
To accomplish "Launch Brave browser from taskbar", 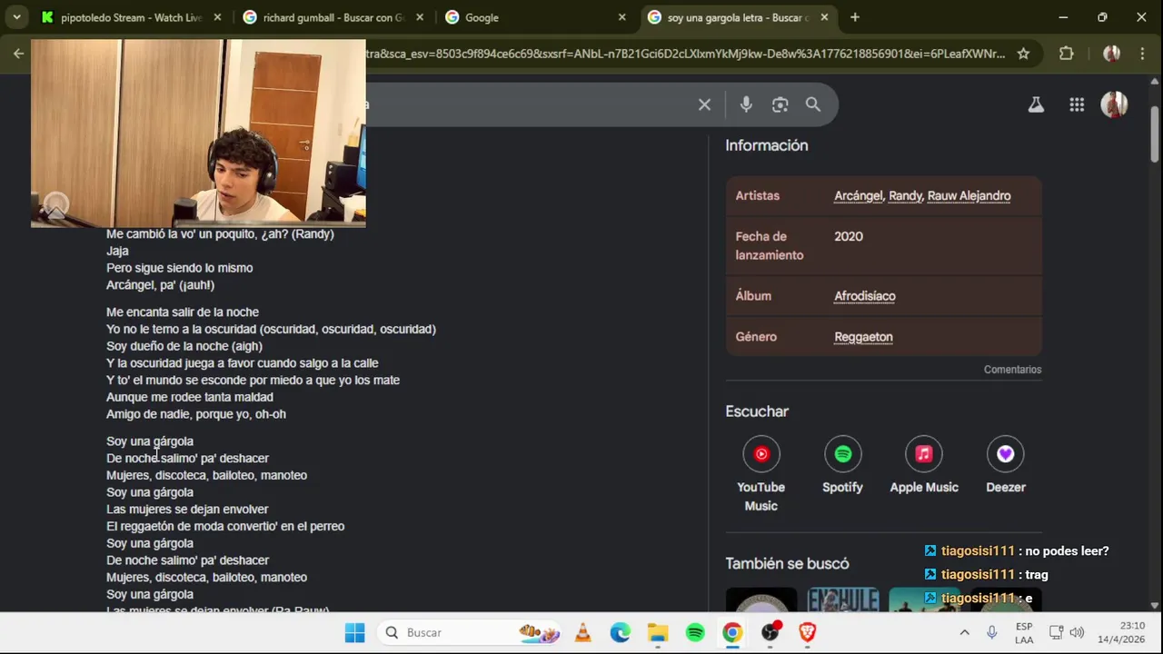I will coord(808,632).
